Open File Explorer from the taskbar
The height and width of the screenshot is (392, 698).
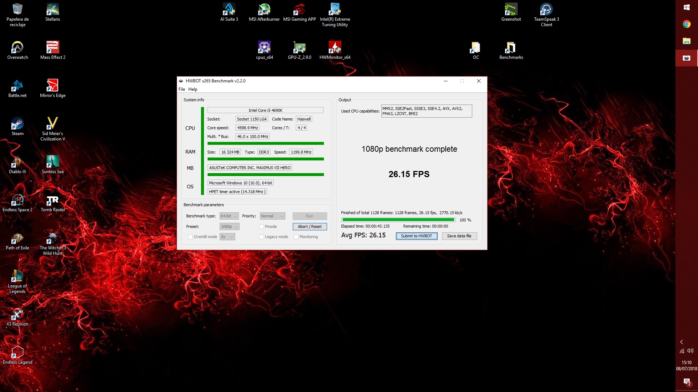(x=686, y=41)
